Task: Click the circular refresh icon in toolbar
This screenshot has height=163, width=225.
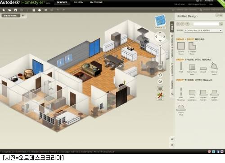Action: pos(52,10)
